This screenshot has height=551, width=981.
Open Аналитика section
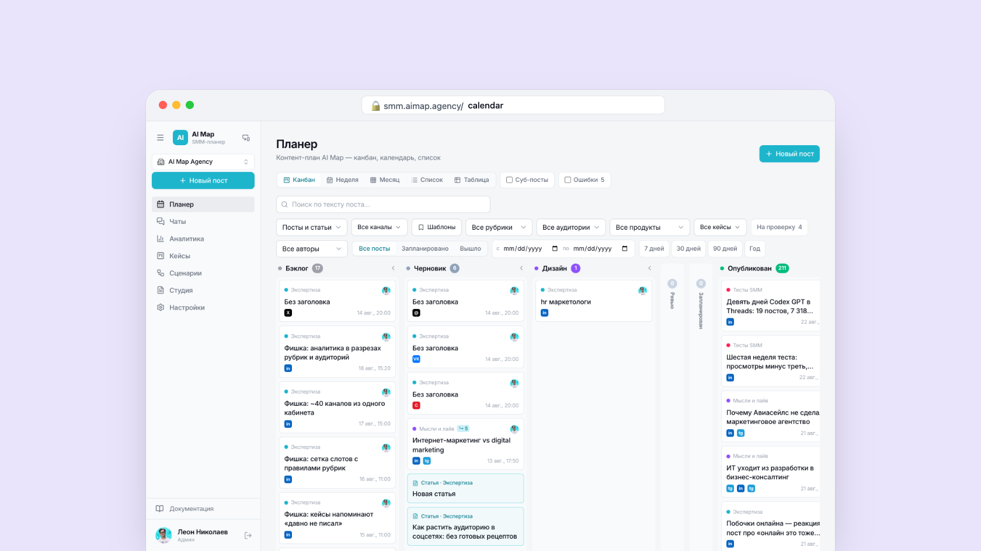(x=203, y=238)
